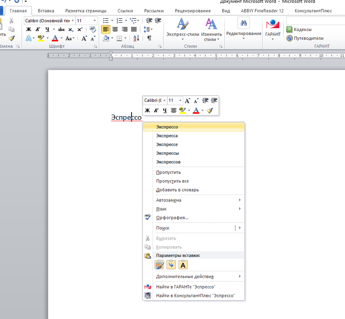The width and height of the screenshot is (345, 319).
Task: Toggle underline (Ч) in the mini toolbar
Action: (165, 110)
